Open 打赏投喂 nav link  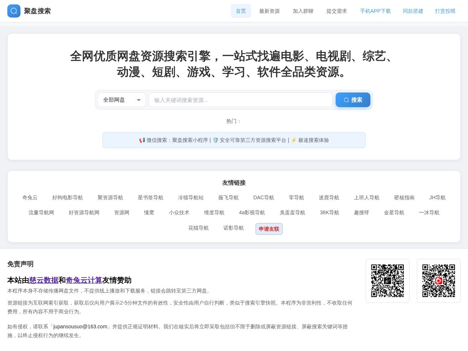[445, 11]
